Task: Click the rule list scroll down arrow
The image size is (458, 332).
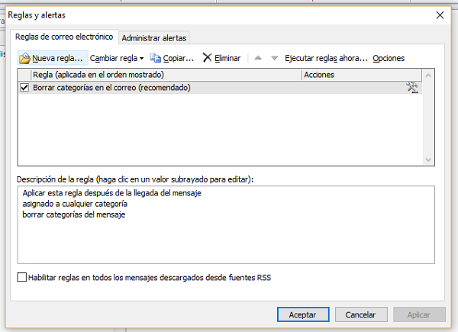Action: (428, 160)
